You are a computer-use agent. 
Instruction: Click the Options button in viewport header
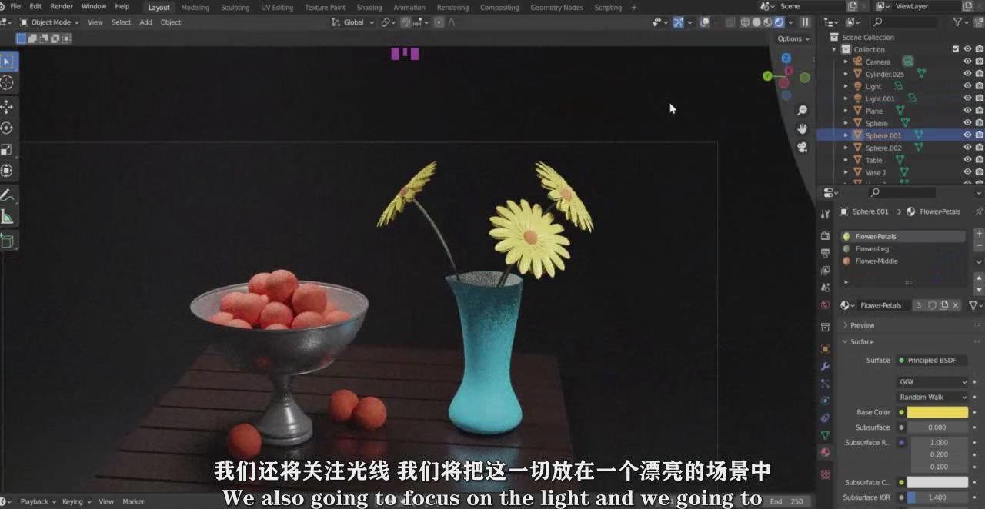click(793, 38)
